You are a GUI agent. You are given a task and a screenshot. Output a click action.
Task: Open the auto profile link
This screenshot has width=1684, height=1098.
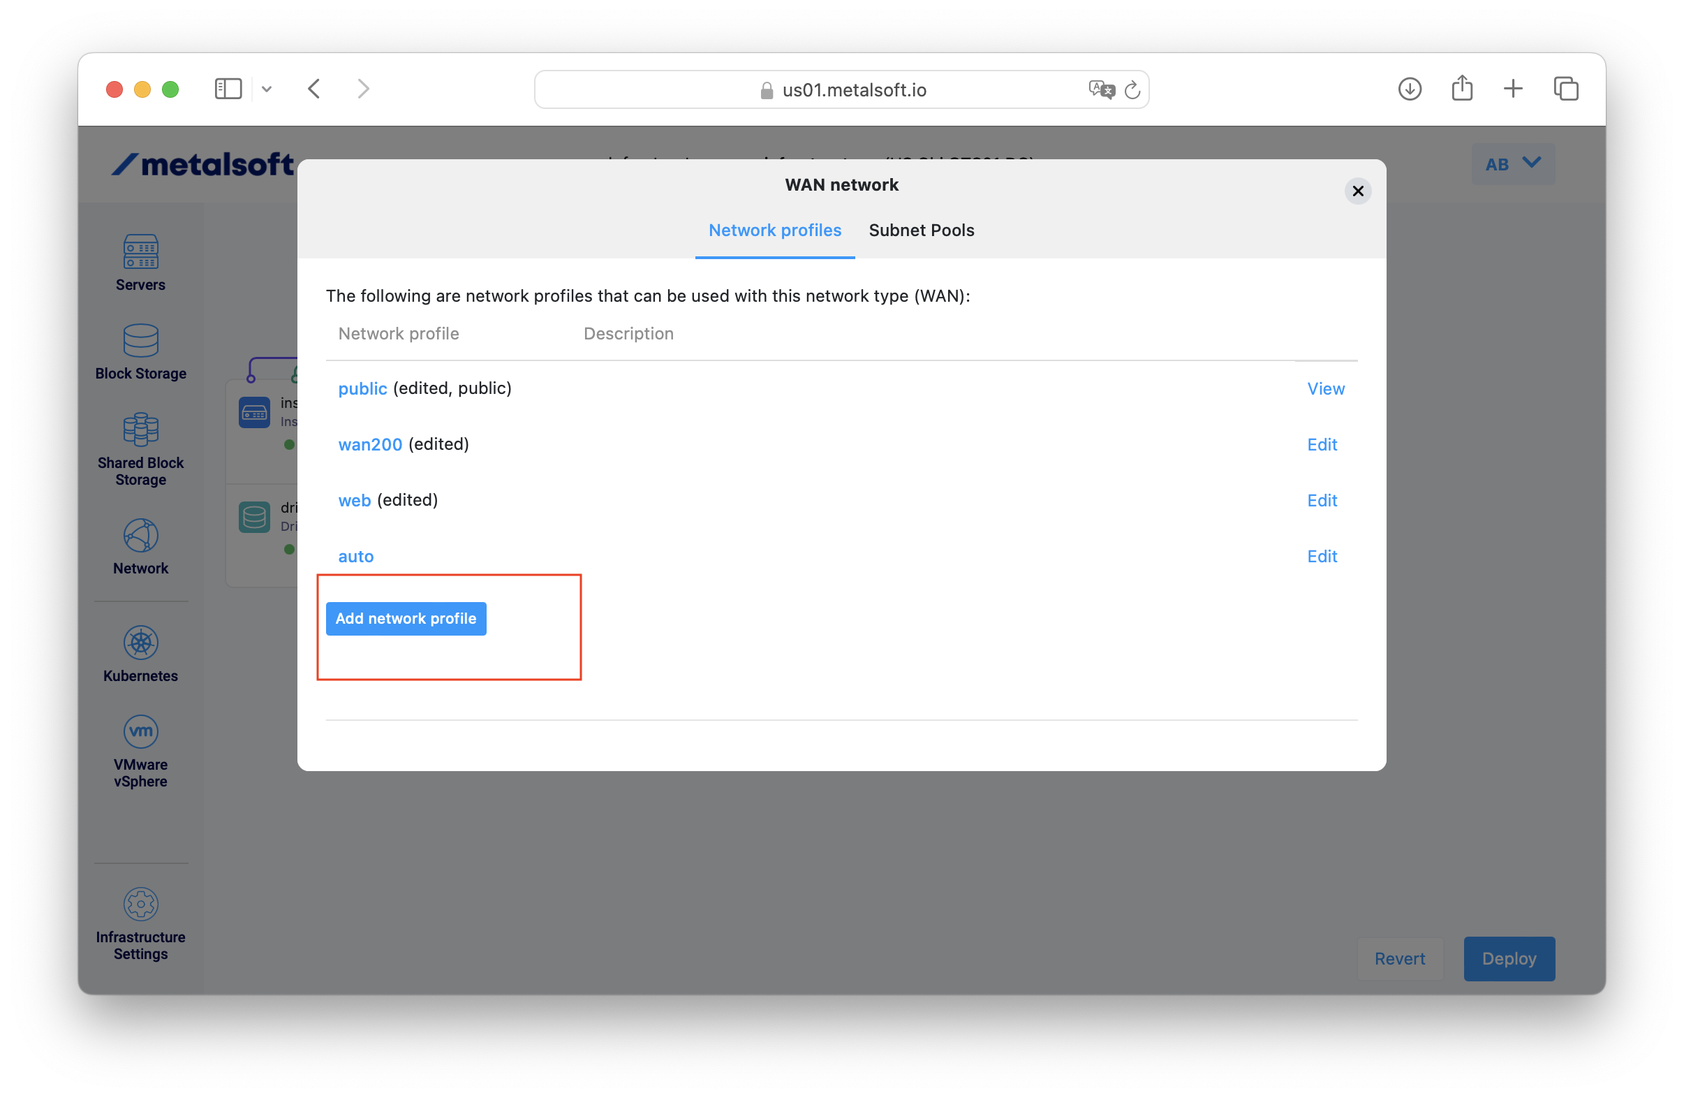(356, 557)
